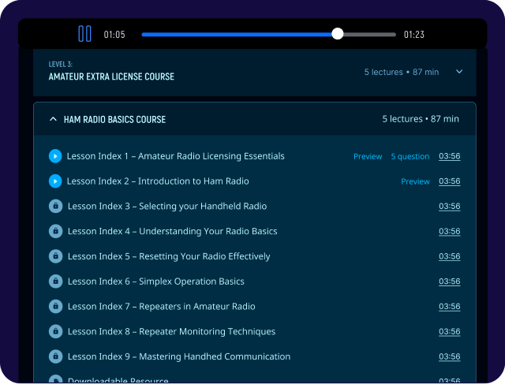Click the lock icon for Lesson Index 9
The height and width of the screenshot is (384, 505).
click(55, 356)
